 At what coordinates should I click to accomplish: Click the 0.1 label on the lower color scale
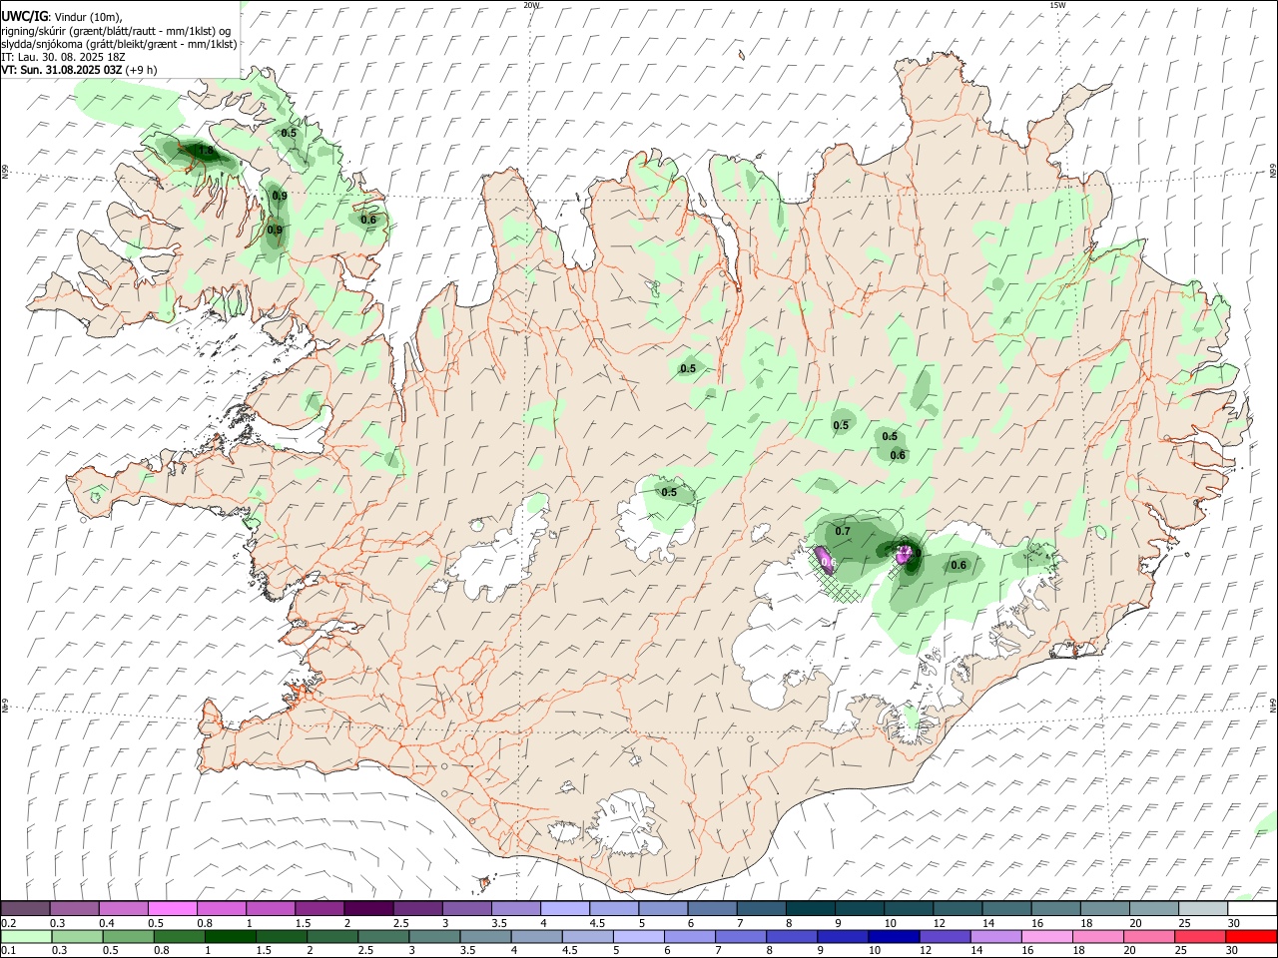pos(9,952)
